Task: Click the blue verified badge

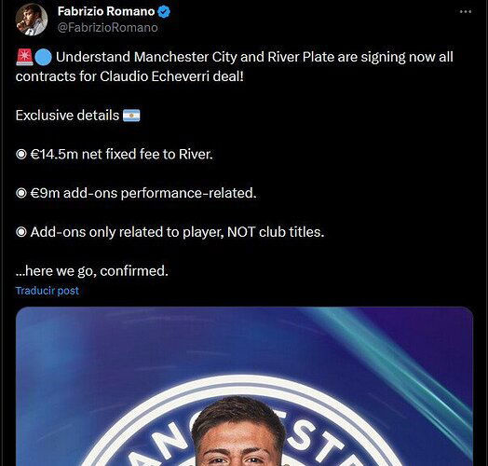Action: [164, 12]
